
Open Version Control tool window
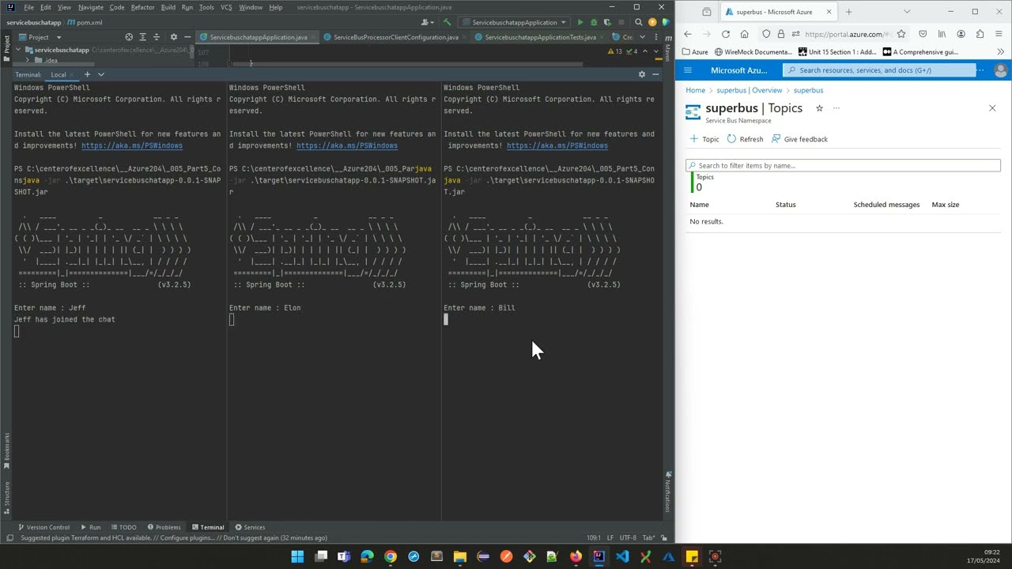pyautogui.click(x=43, y=527)
